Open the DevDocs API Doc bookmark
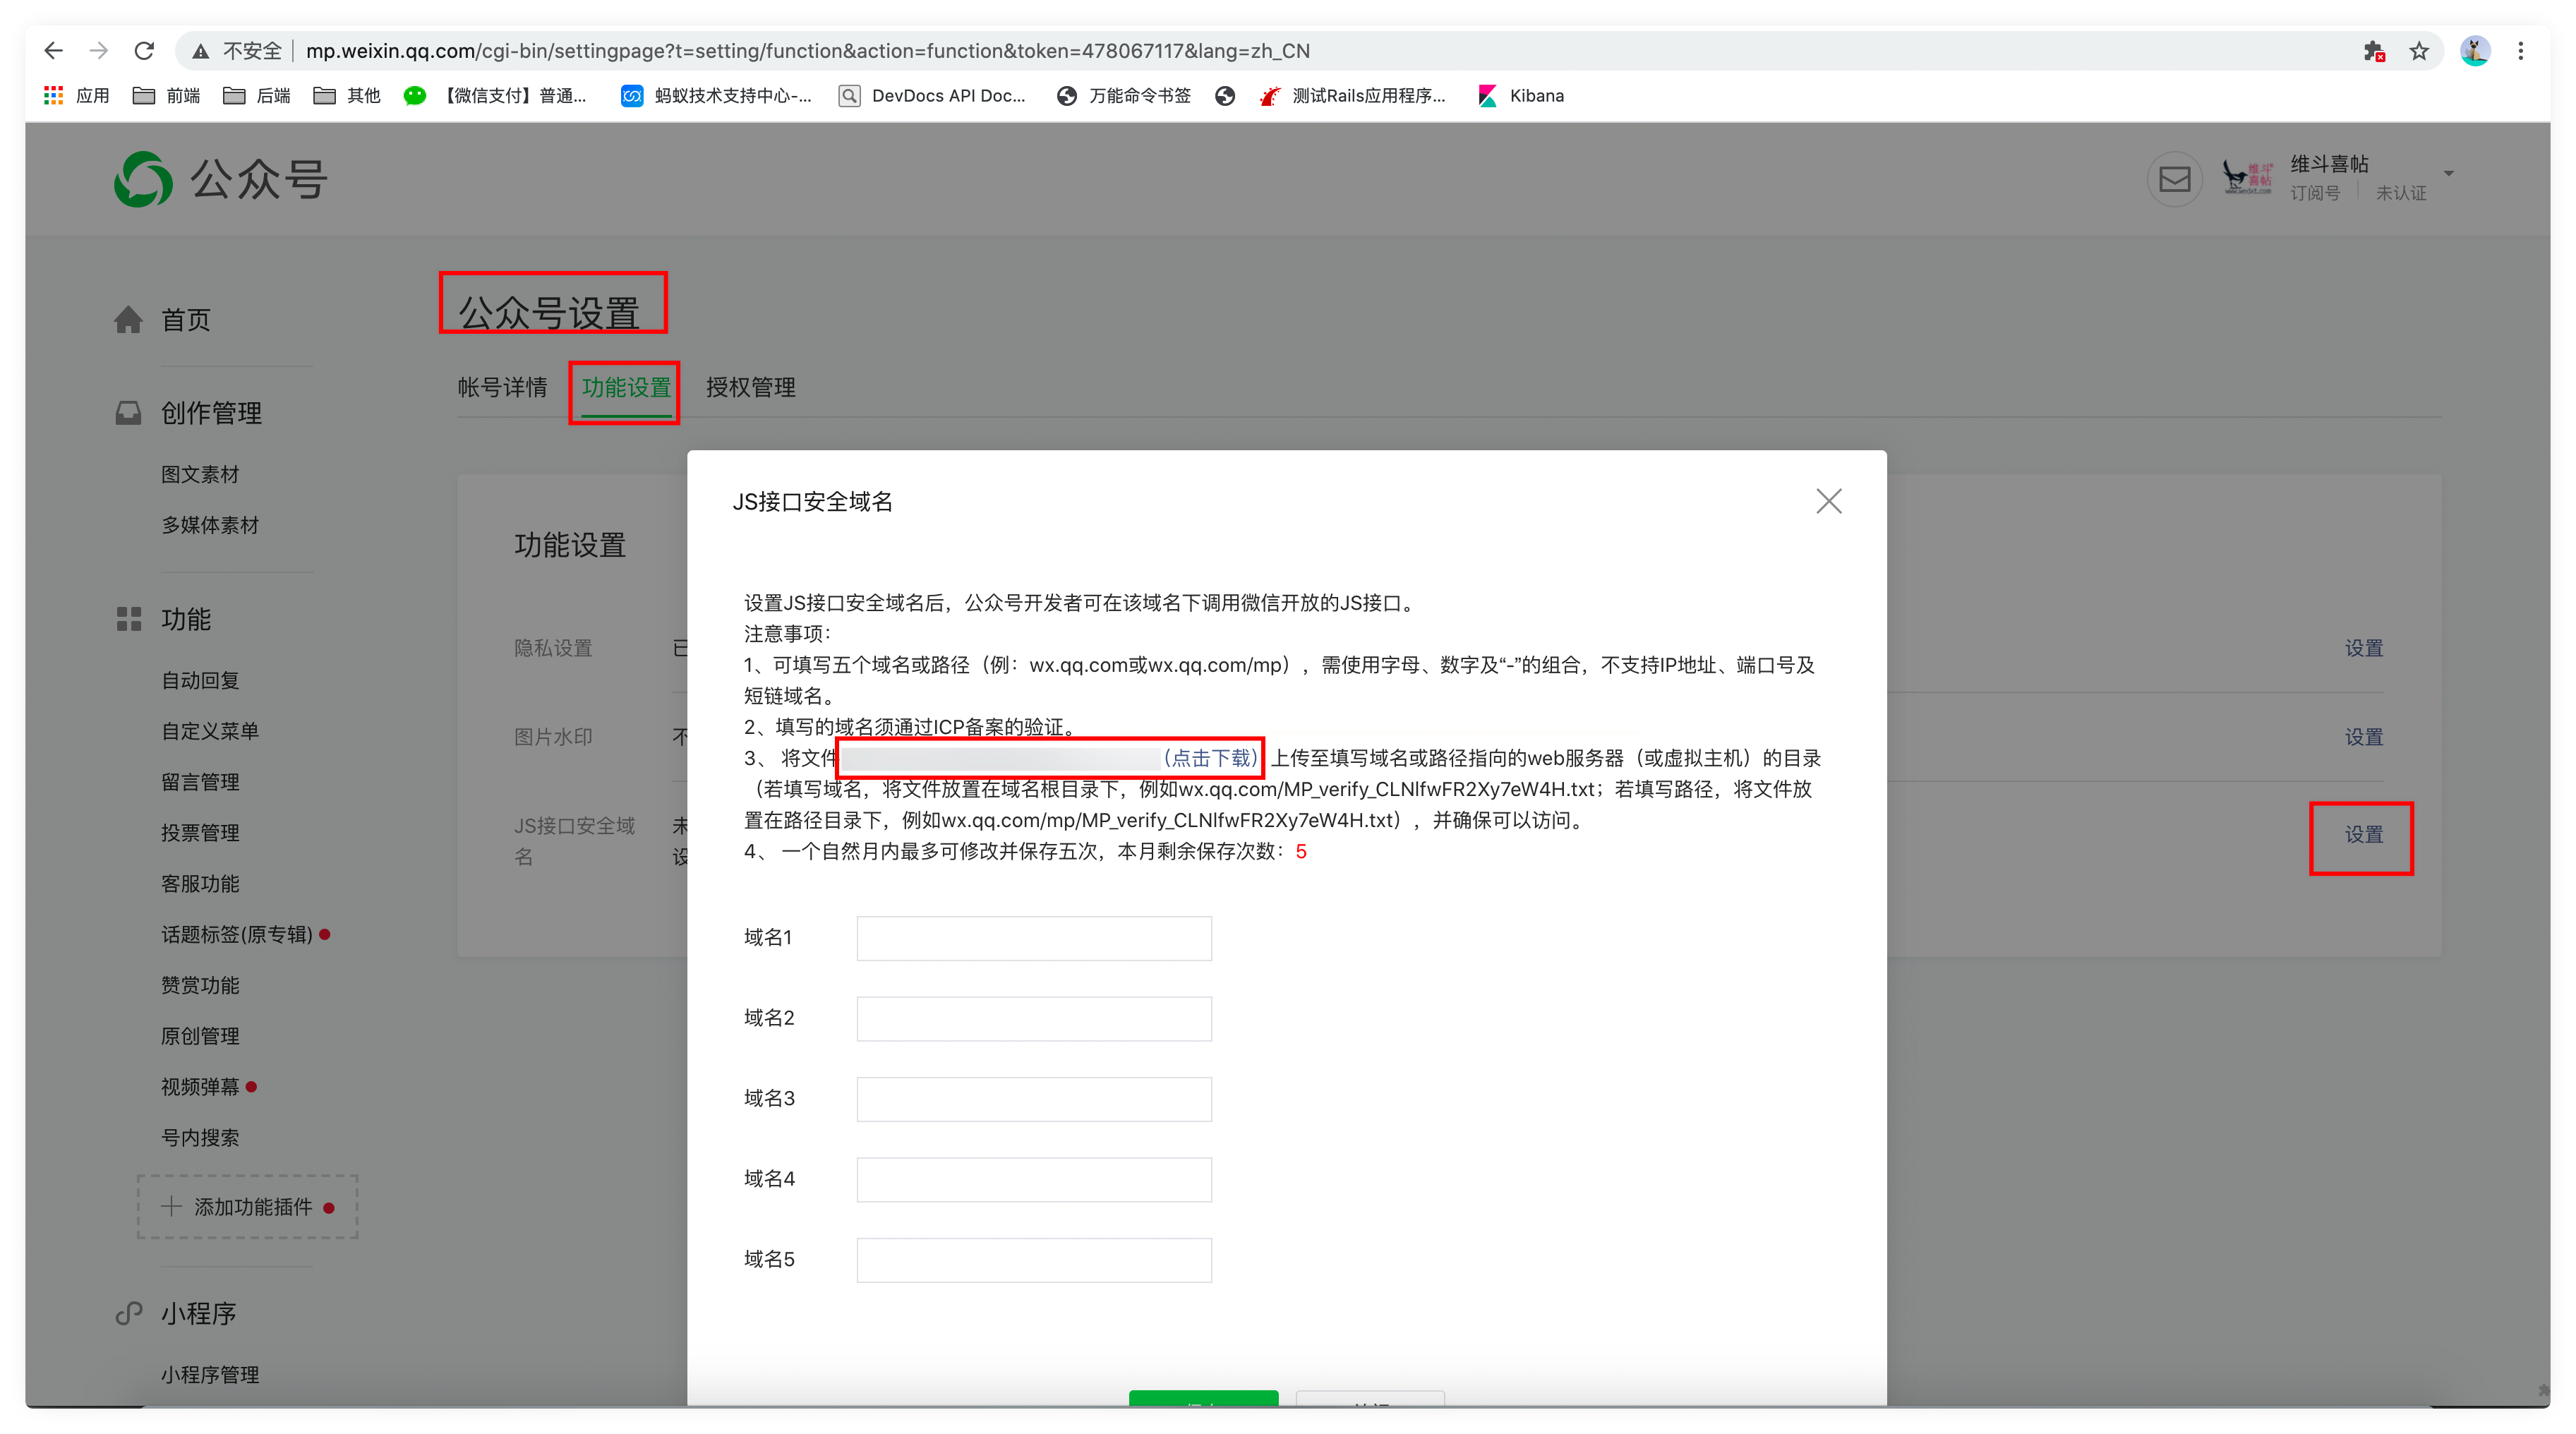The image size is (2576, 1434). click(932, 95)
